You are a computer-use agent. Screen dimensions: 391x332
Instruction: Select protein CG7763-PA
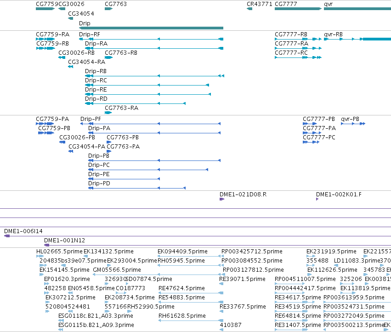tap(123, 147)
